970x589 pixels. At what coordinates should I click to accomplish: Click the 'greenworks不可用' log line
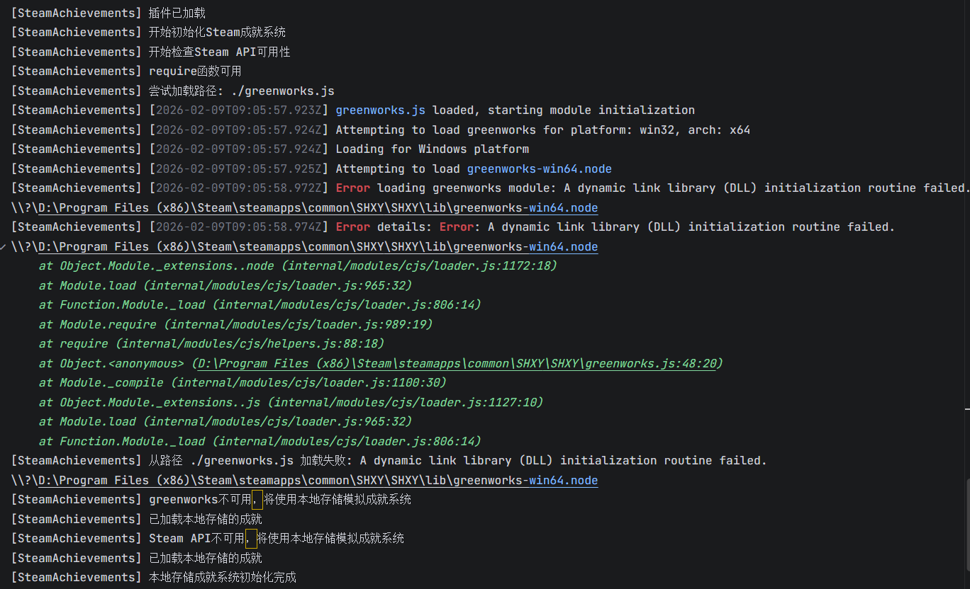[x=211, y=500]
